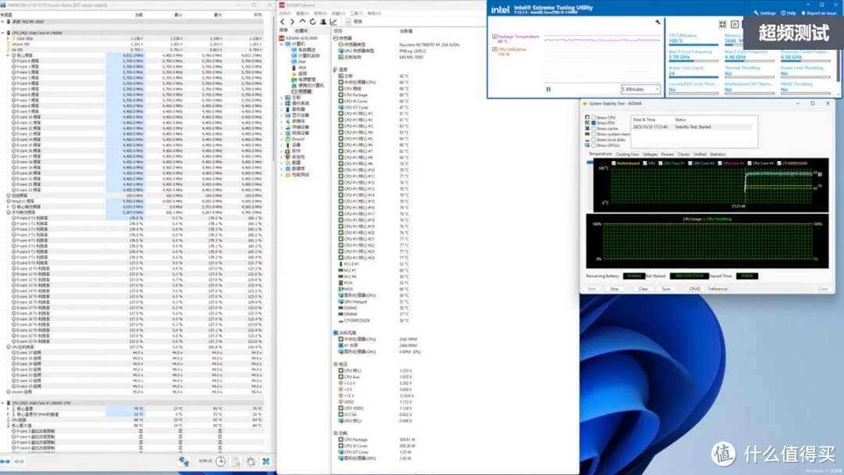Collapse the i9-14900K DTS section in HWiNFO
844x475 pixels.
point(2,403)
